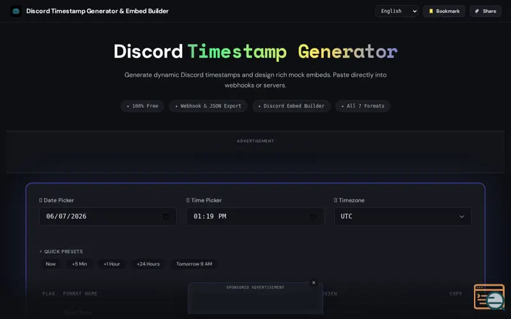The width and height of the screenshot is (511, 319).
Task: Click the All 7 Formats badge
Action: coord(363,106)
